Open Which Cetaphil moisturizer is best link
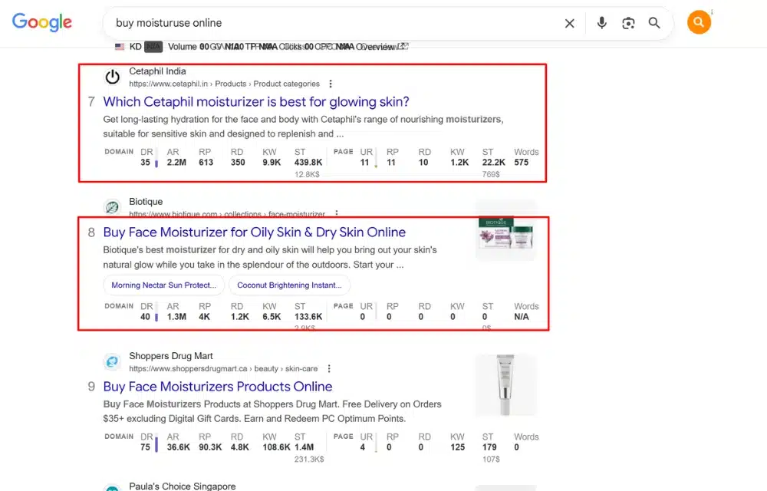Screen dimensions: 767x491 pyautogui.click(x=256, y=102)
